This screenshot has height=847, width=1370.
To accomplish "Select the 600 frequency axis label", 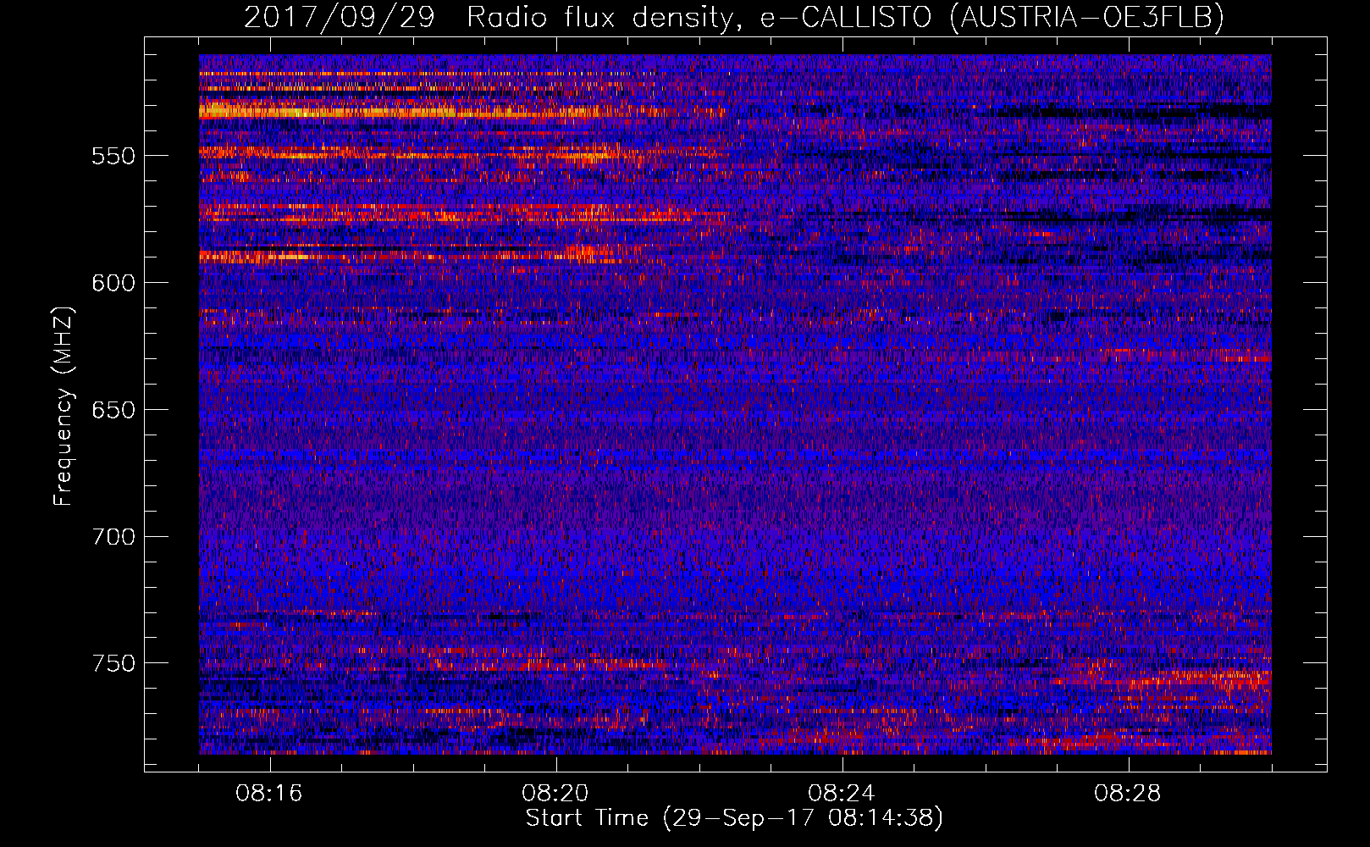I will (113, 283).
